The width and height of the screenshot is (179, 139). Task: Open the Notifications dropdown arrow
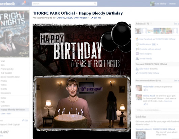[157, 44]
